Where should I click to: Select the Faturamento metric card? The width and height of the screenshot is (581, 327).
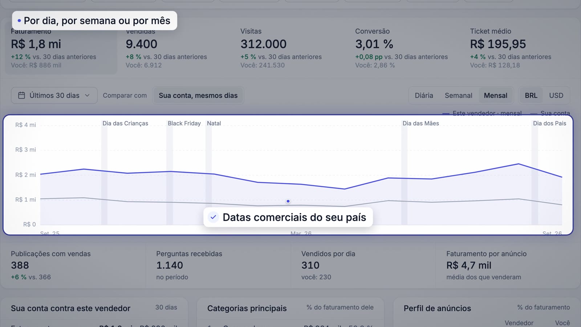(x=61, y=48)
